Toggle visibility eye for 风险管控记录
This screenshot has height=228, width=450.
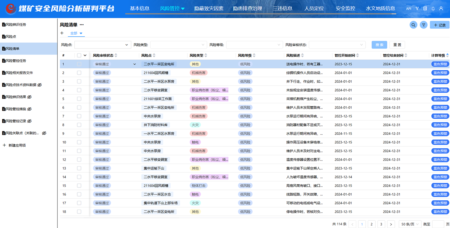tap(29, 121)
